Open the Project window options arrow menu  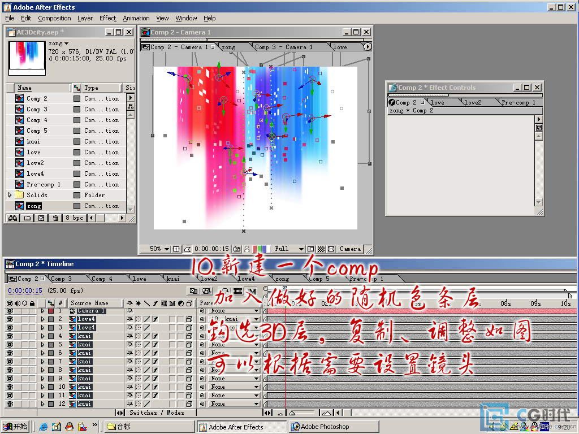[130, 98]
